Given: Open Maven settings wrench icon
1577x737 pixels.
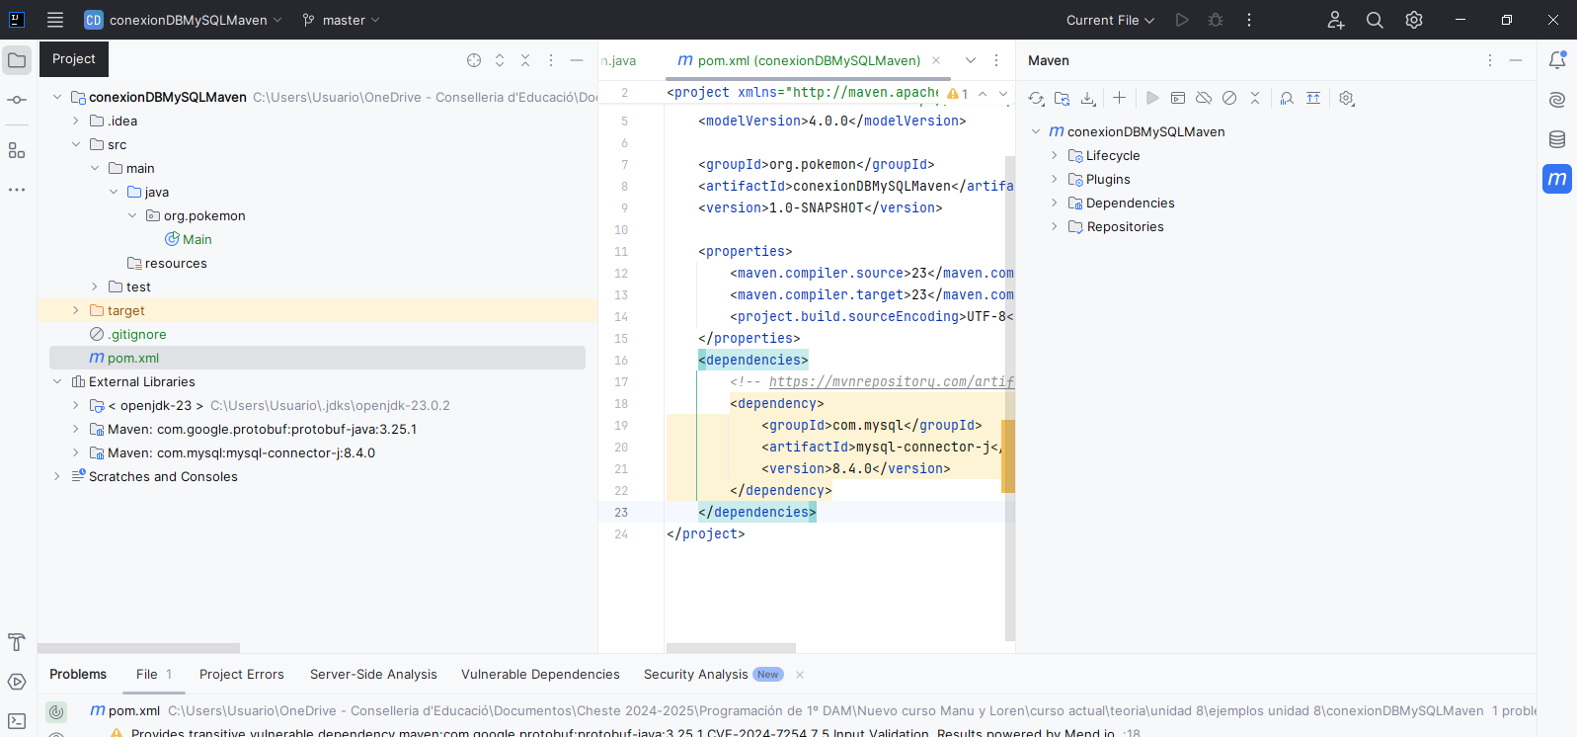Looking at the screenshot, I should click(x=1346, y=98).
